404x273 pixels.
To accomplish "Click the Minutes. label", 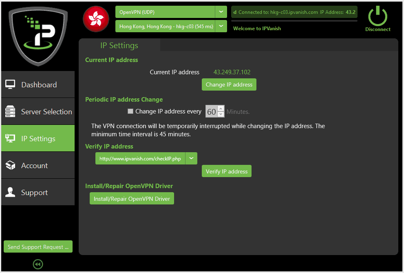I will [x=238, y=112].
